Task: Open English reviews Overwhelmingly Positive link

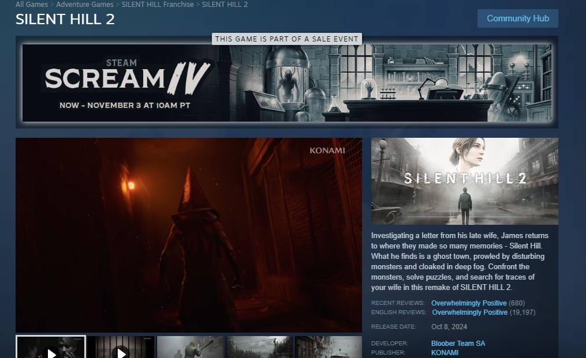Action: pos(470,312)
